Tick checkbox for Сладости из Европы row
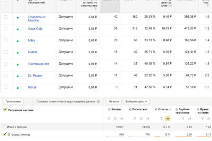 pyautogui.click(x=6, y=17)
